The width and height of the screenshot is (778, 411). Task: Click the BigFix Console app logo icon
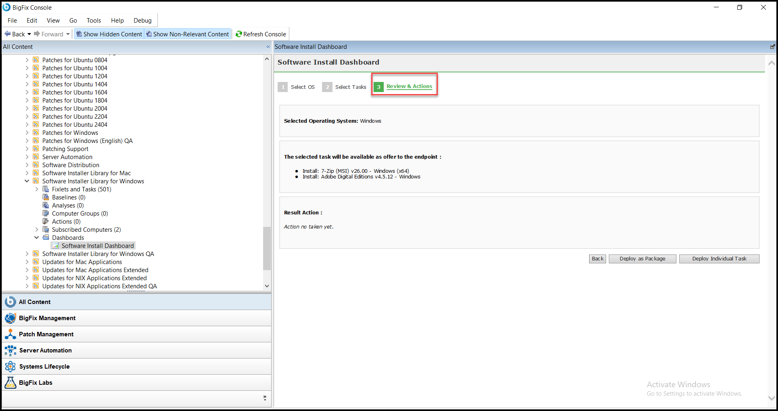(6, 7)
